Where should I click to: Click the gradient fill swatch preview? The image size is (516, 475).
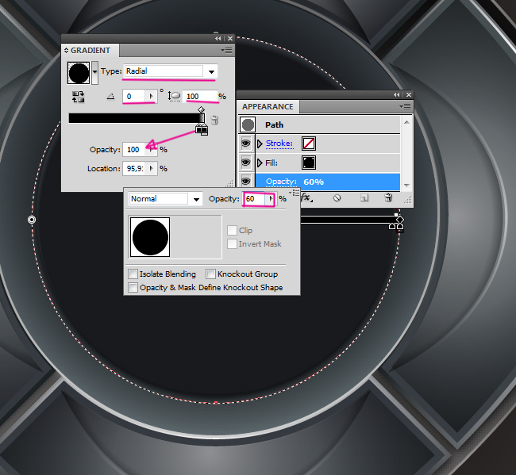point(79,73)
